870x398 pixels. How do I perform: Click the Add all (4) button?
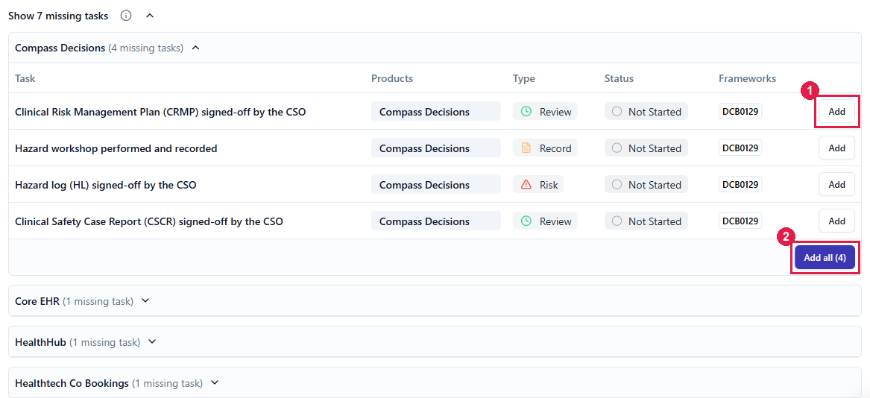(x=825, y=258)
